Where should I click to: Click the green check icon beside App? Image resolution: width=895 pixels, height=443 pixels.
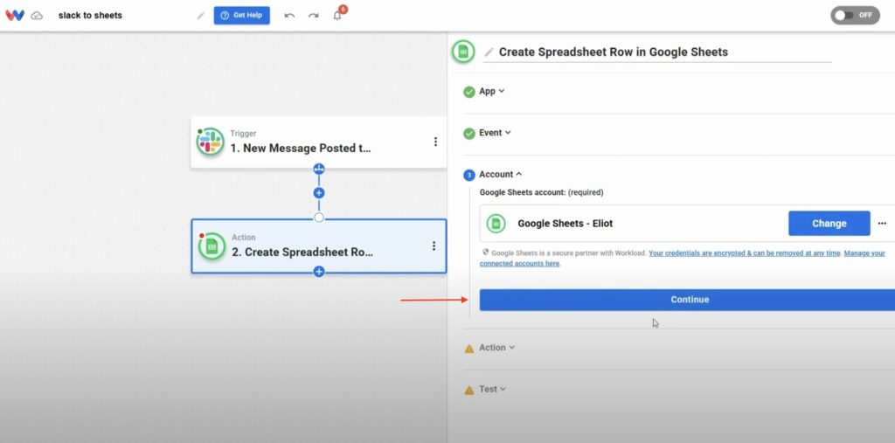(469, 92)
